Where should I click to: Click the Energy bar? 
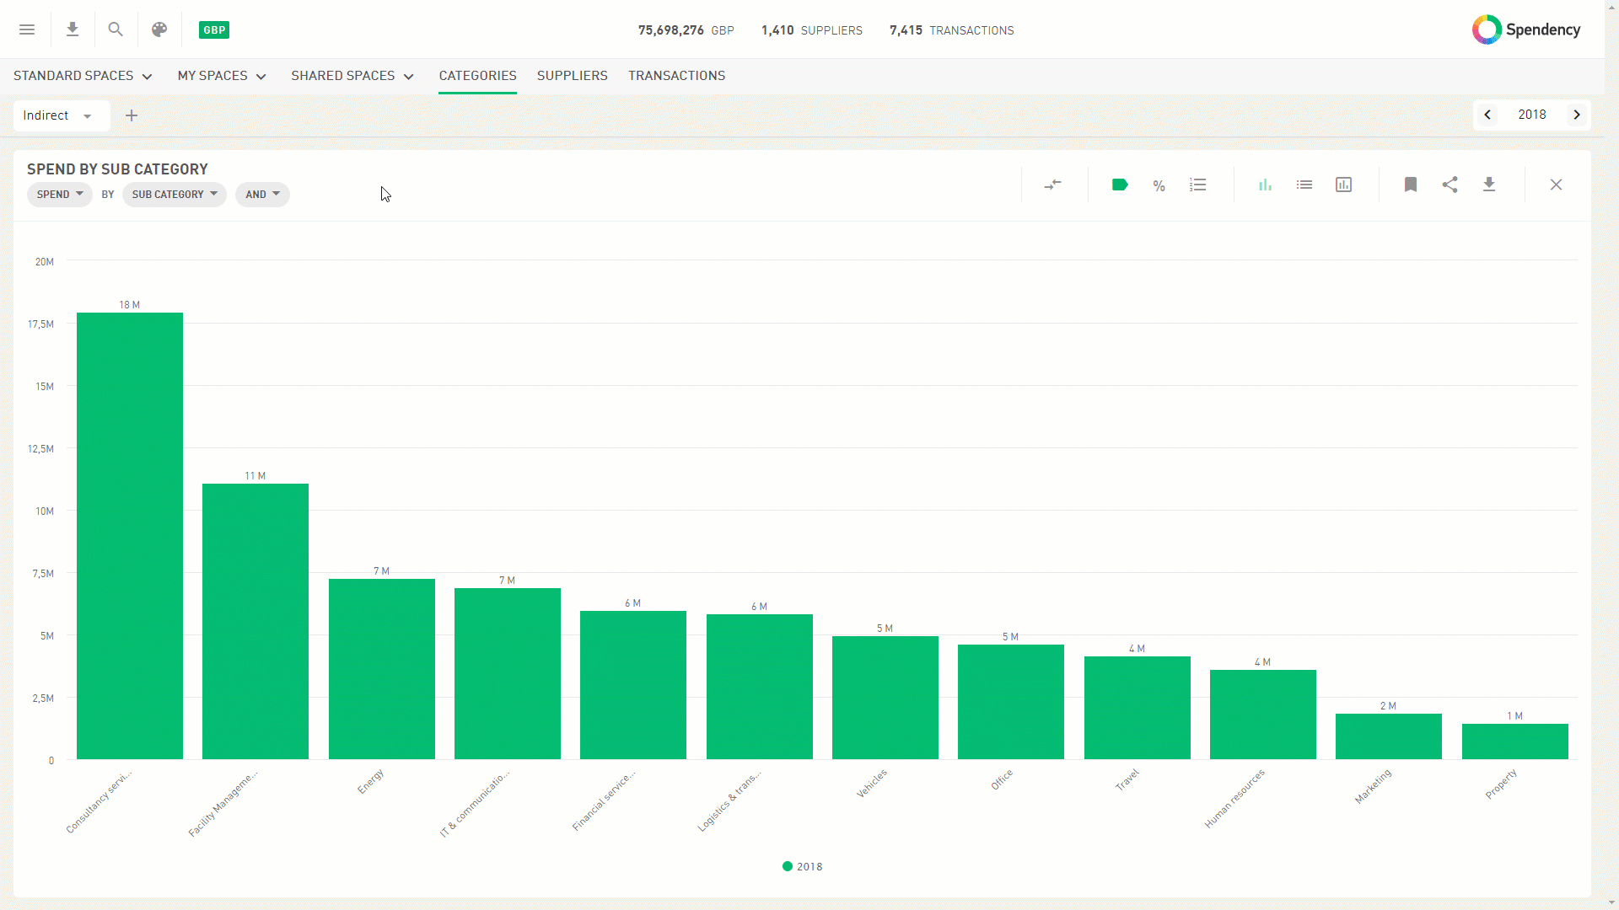click(382, 669)
